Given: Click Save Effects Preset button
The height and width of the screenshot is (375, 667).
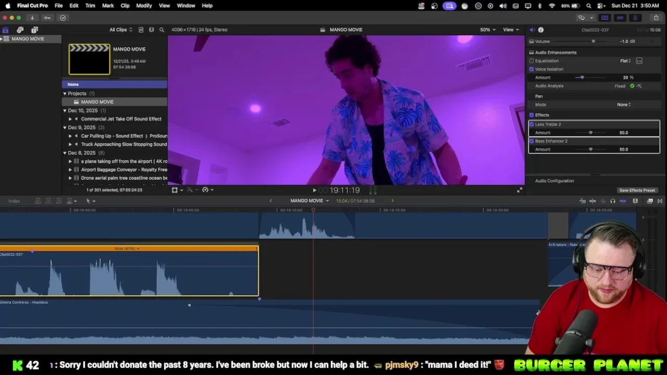Looking at the screenshot, I should pyautogui.click(x=637, y=191).
